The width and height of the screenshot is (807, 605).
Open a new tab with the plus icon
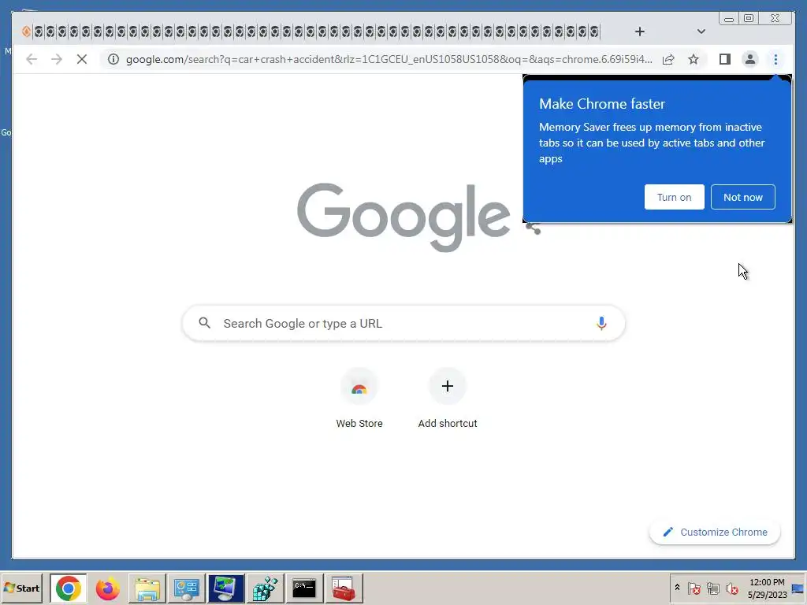point(639,32)
